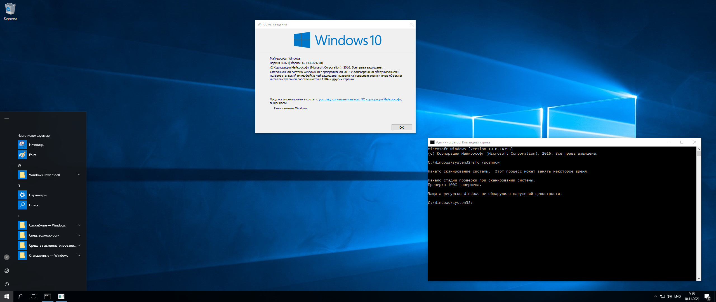The image size is (716, 302).
Task: Open the Спец. возможности folder icon
Action: pyautogui.click(x=22, y=235)
